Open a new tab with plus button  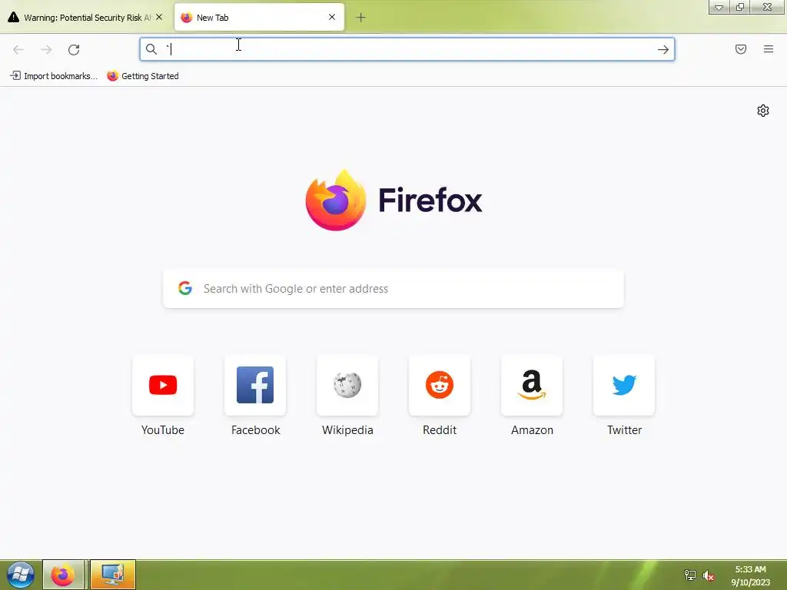pyautogui.click(x=360, y=18)
